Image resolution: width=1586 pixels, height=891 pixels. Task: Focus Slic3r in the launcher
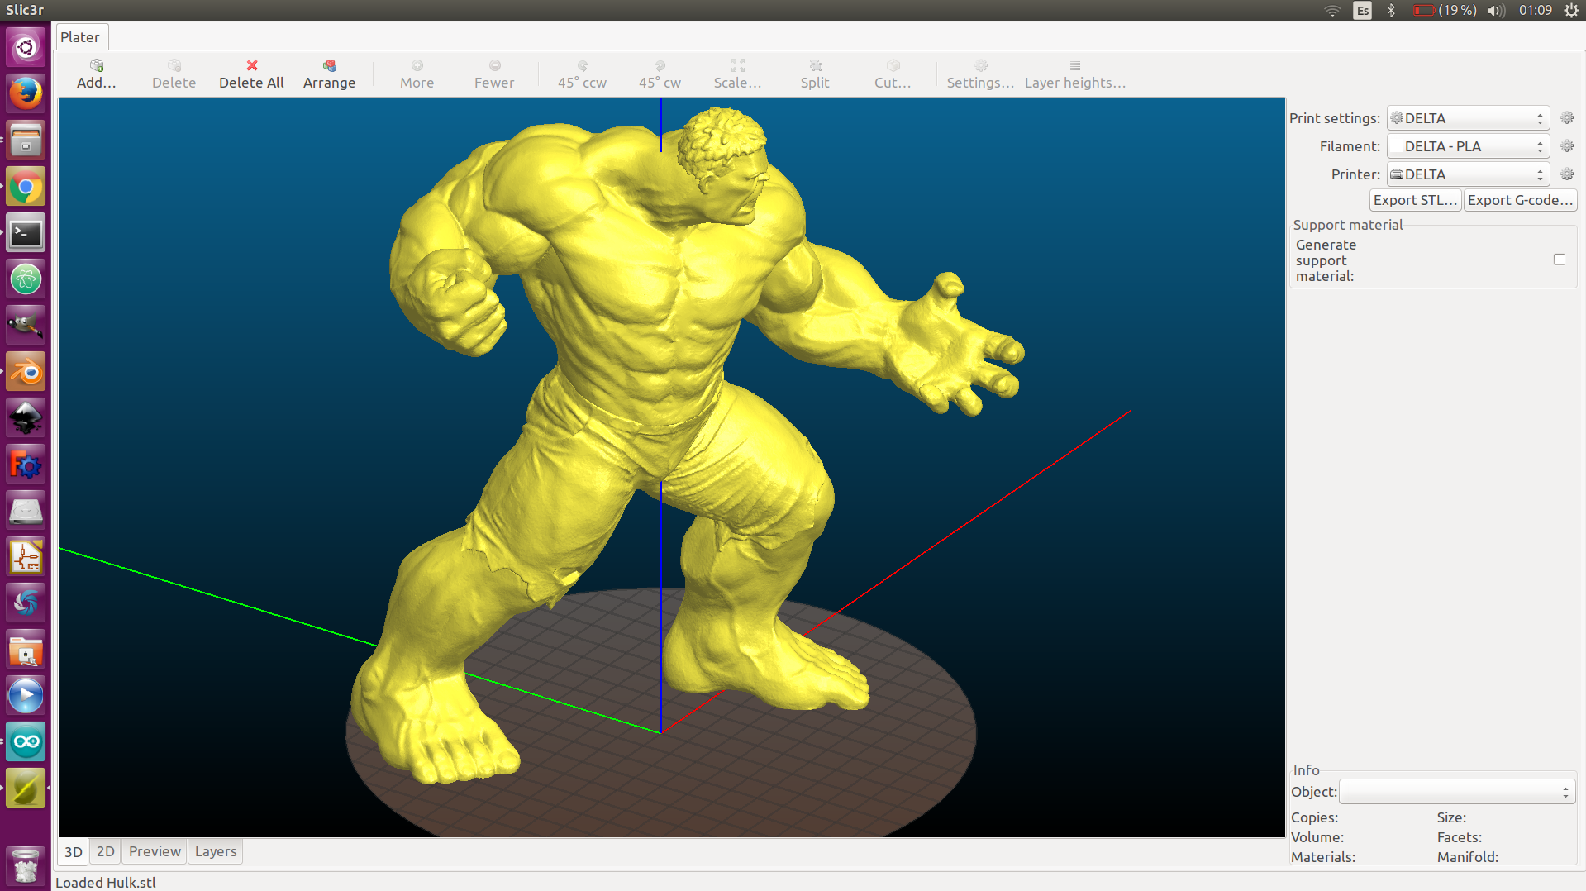coord(26,789)
